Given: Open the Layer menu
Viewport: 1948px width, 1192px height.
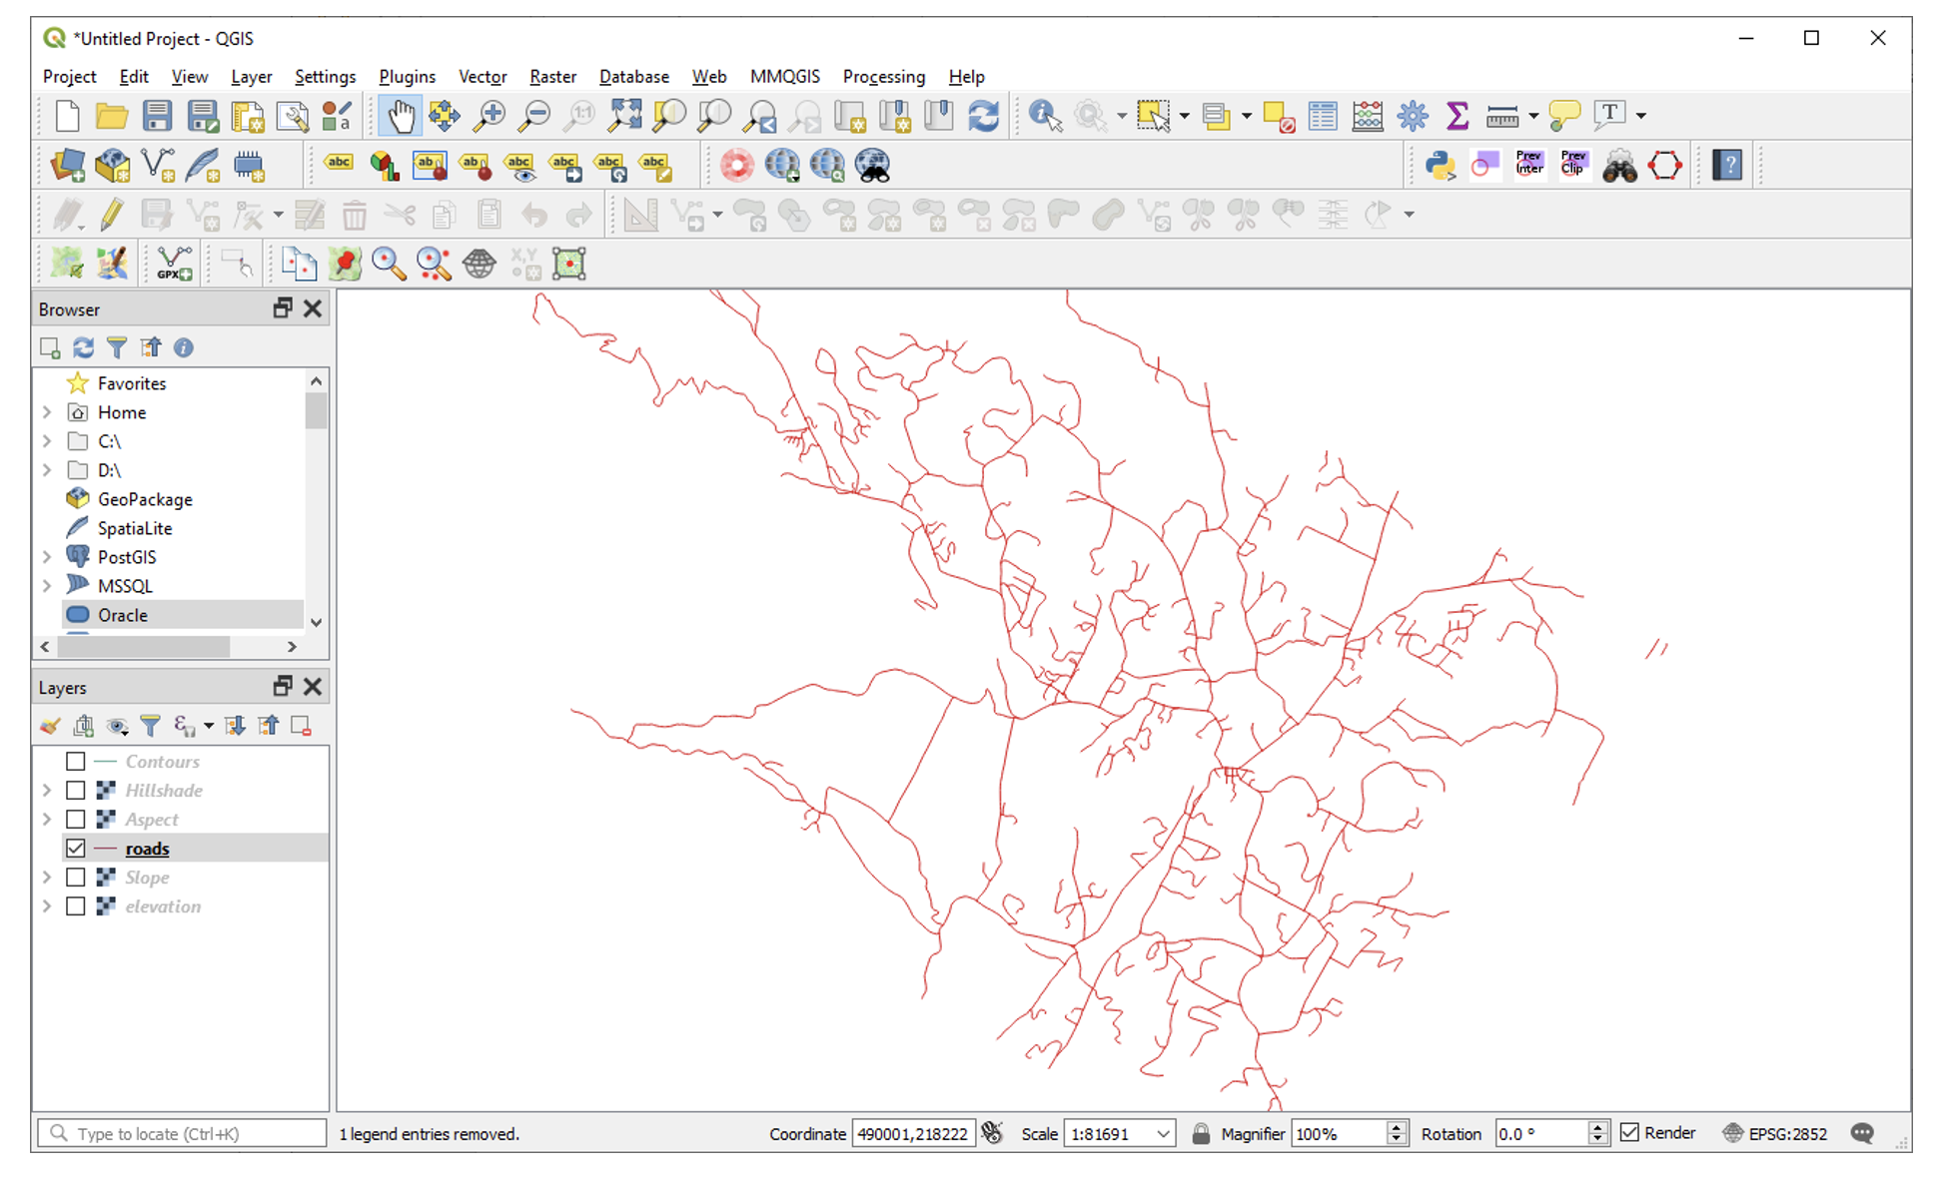Looking at the screenshot, I should click(x=251, y=77).
